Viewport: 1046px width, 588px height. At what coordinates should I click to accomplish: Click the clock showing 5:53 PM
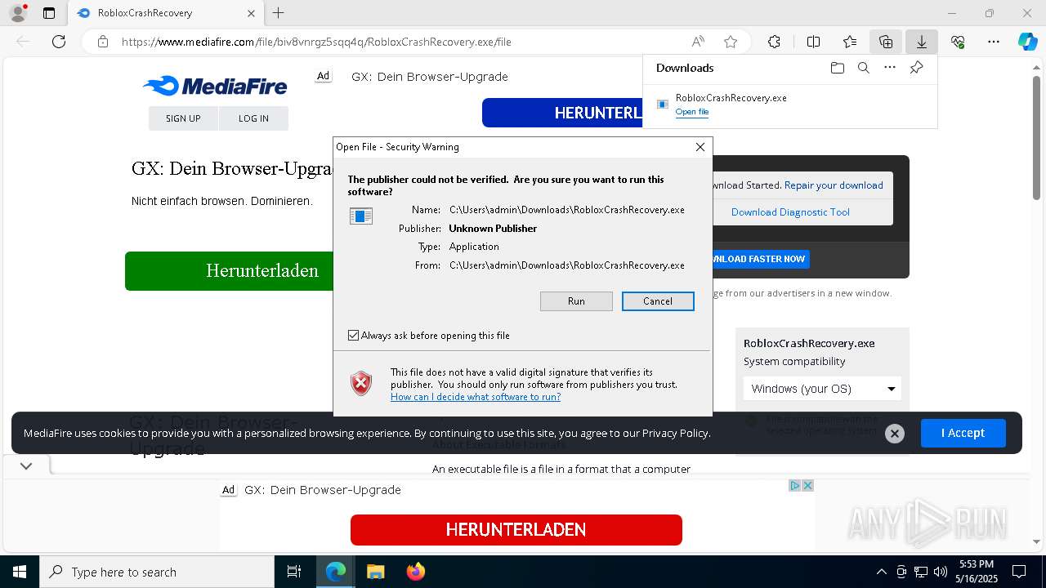click(976, 564)
